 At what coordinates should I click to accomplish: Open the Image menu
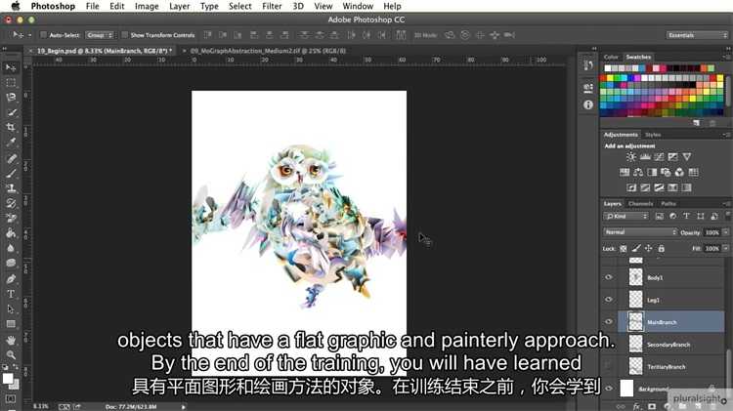point(147,6)
